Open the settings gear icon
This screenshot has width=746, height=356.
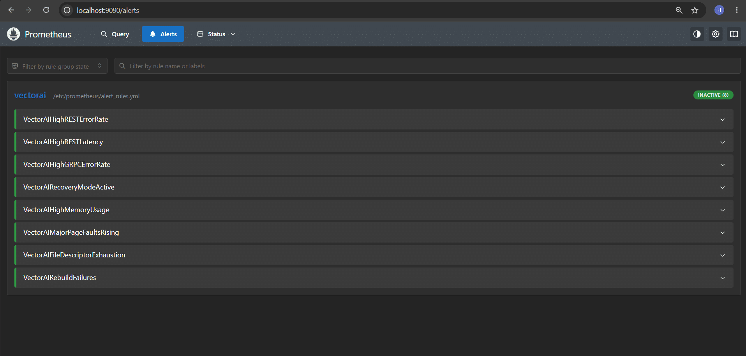pyautogui.click(x=716, y=34)
